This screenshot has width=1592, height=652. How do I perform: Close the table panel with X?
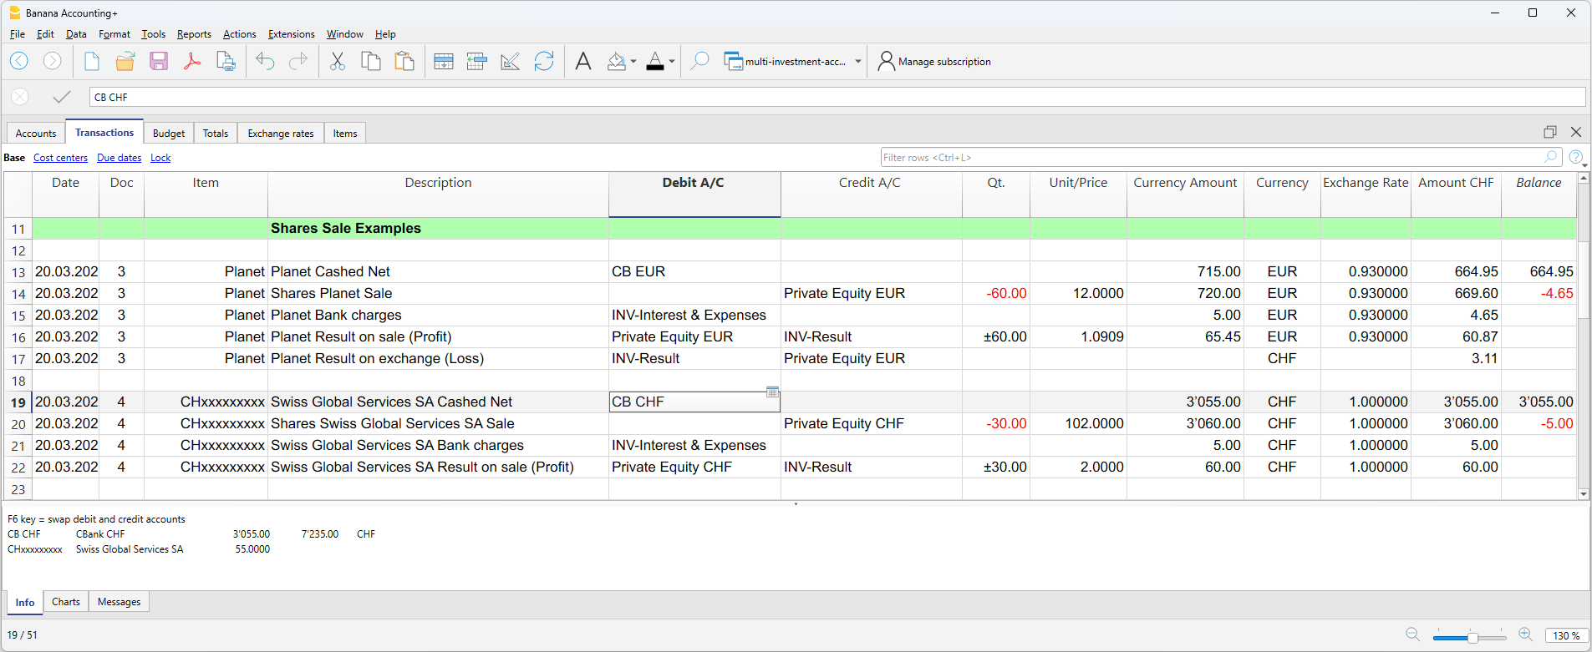click(1576, 132)
